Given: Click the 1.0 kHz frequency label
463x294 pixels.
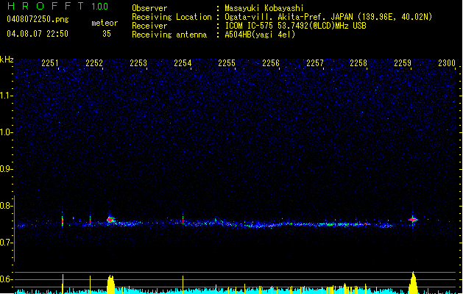Looking at the screenshot, I should click(x=7, y=132).
